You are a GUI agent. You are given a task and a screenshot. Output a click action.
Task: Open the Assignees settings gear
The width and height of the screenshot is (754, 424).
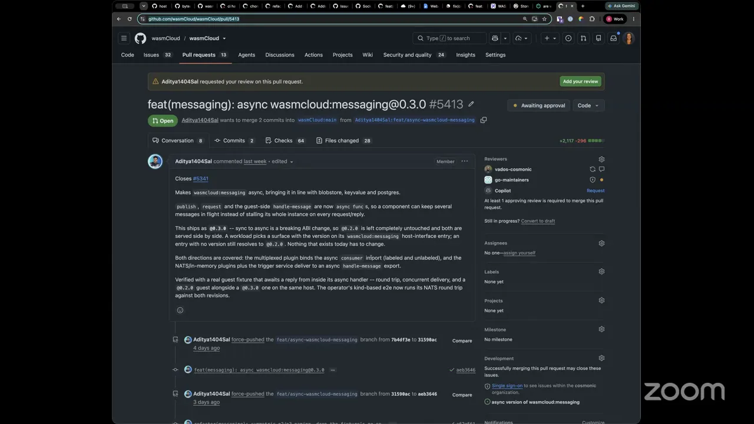tap(601, 243)
